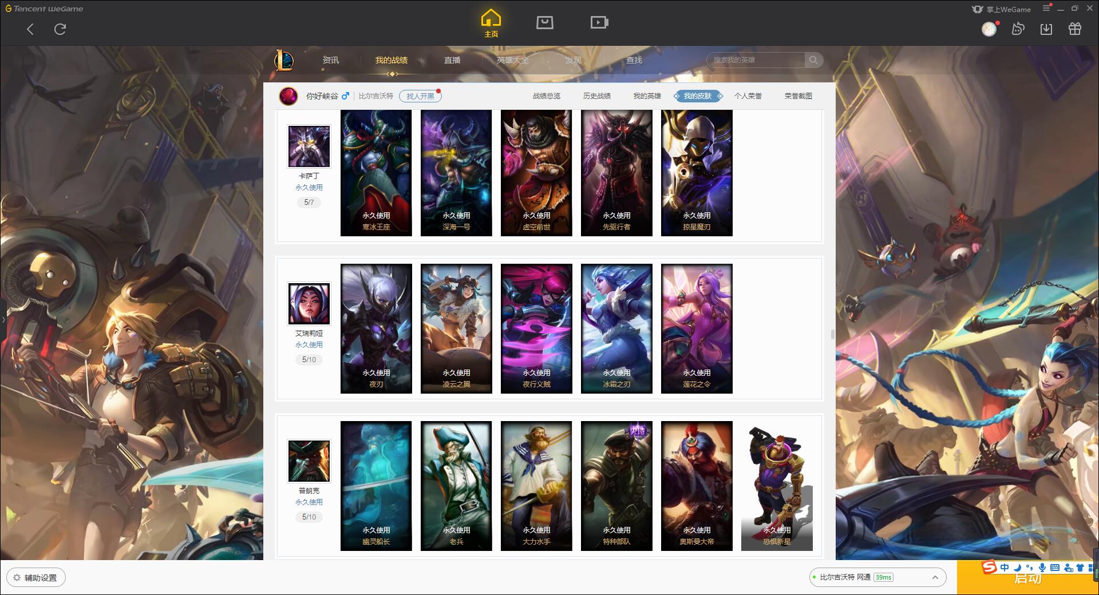Click the search magnifier button
The height and width of the screenshot is (595, 1099).
click(x=813, y=60)
